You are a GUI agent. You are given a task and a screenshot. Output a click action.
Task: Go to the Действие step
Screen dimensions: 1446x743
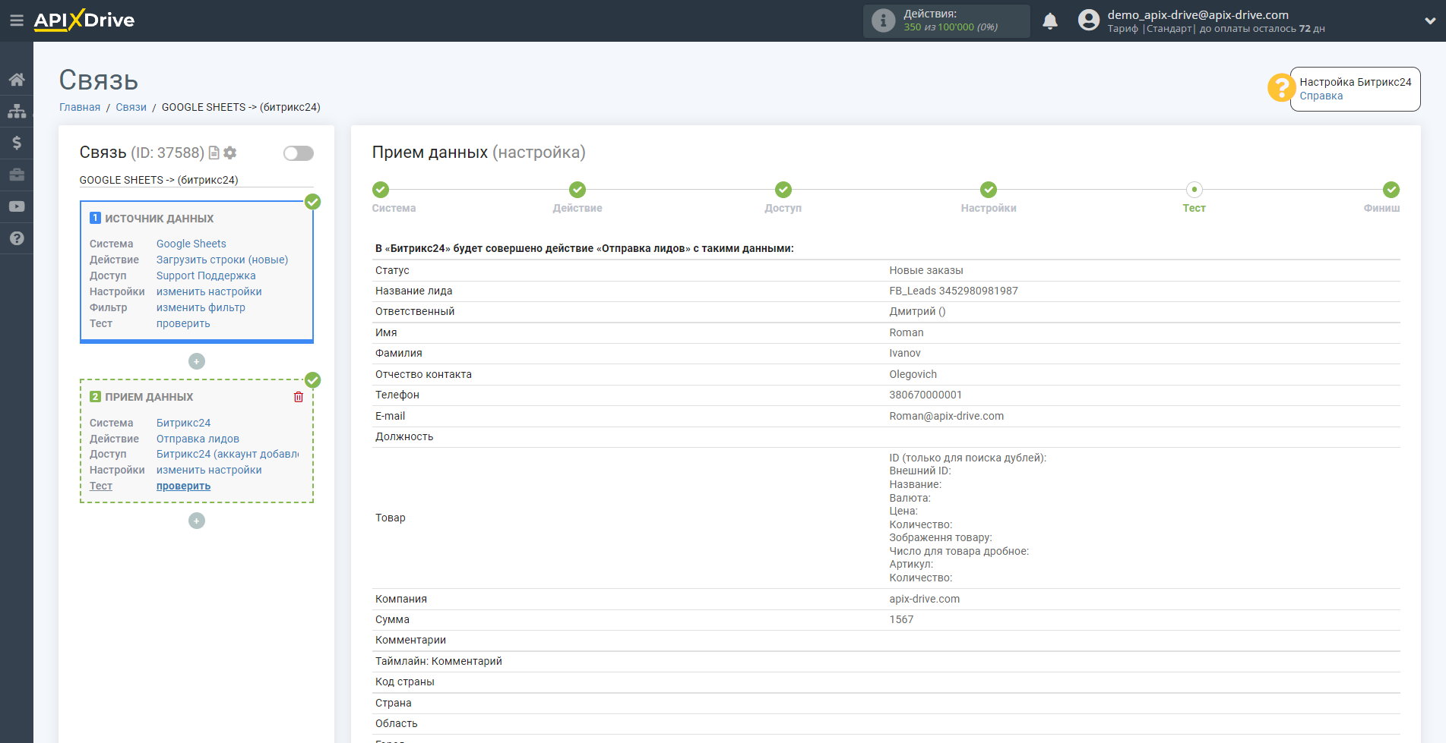coord(577,190)
